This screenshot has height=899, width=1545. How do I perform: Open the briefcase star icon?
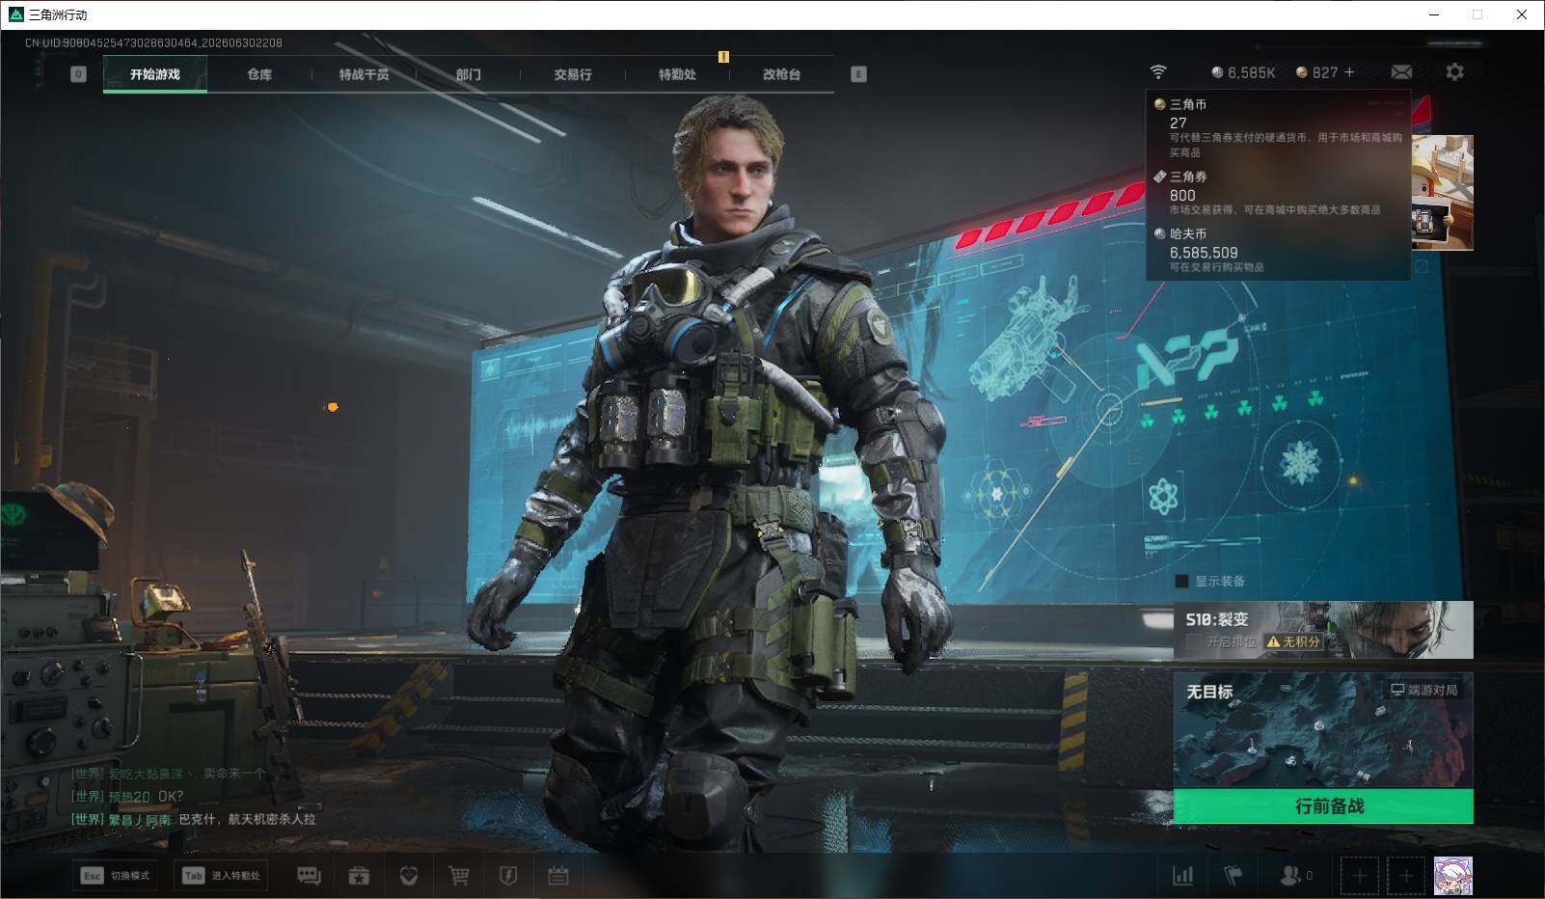359,876
